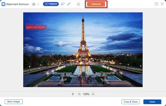Click the Watermark Remover app logo

click(x=3, y=4)
